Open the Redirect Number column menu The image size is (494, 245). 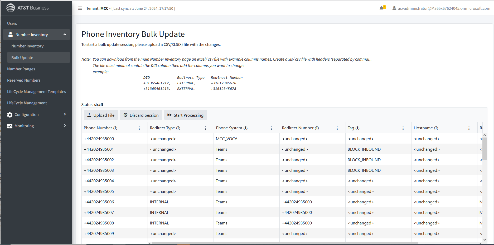[337, 128]
